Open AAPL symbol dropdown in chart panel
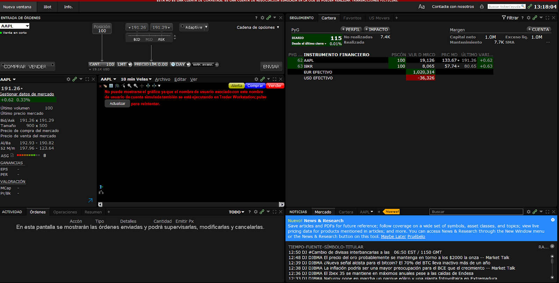Viewport: 559px width, 283px height. pyautogui.click(x=108, y=79)
